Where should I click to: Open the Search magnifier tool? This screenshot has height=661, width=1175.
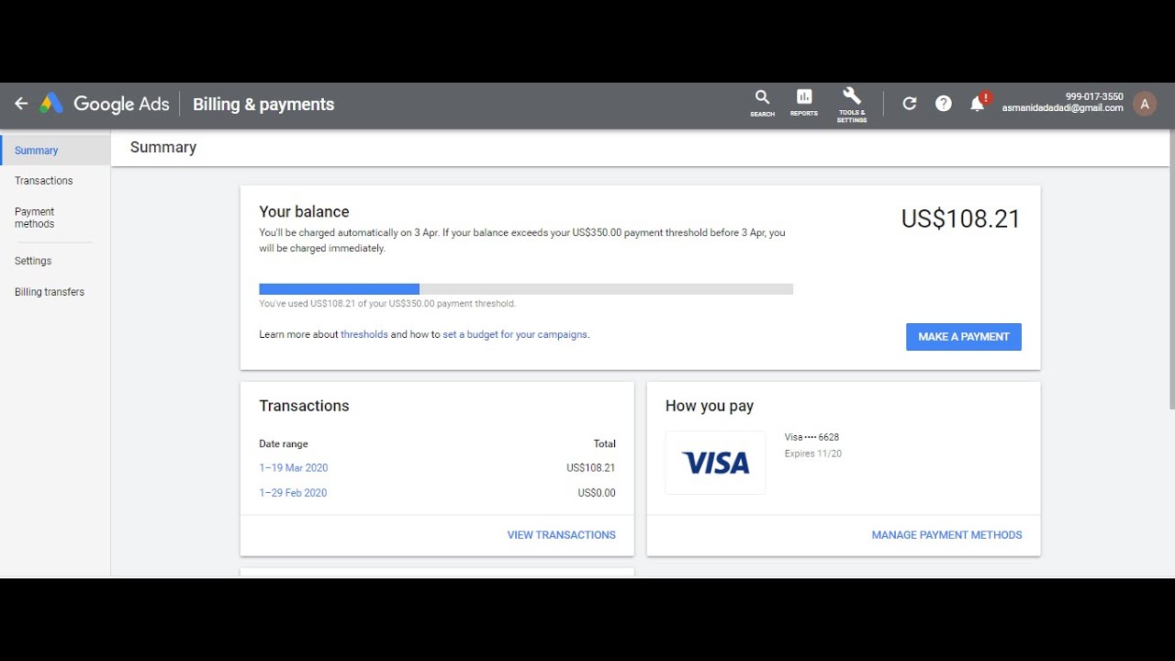coord(762,103)
